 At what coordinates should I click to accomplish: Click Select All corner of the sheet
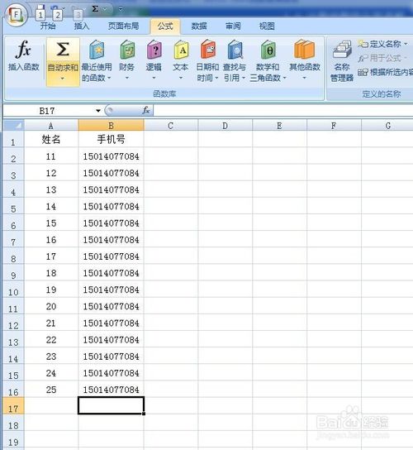tap(13, 126)
